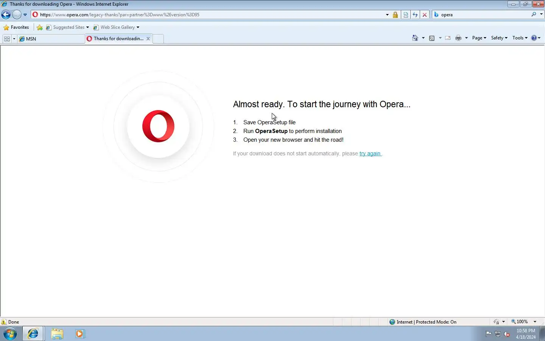
Task: Click the Run OperaSetup step text
Action: coord(292,131)
